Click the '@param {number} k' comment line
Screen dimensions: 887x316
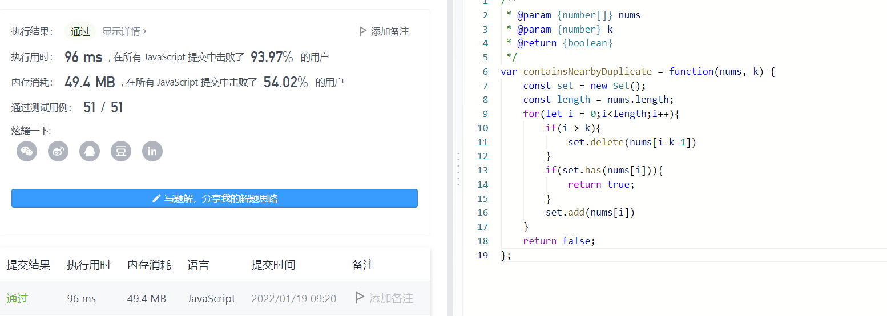pos(559,29)
